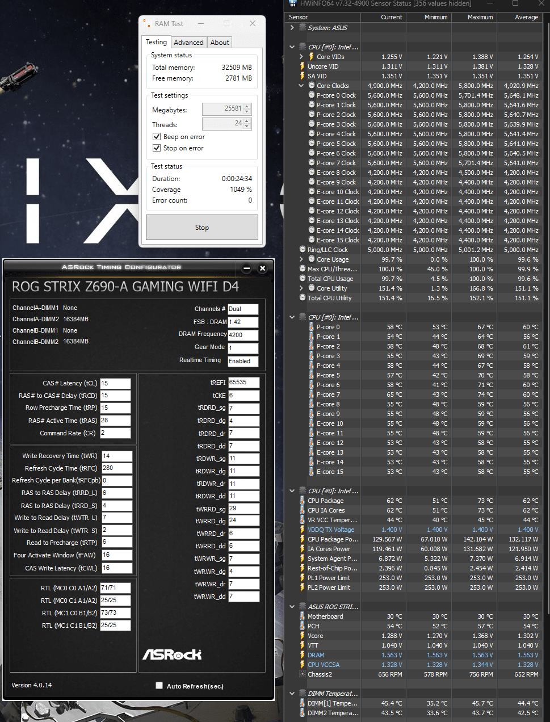Click the DRAM Frequency field
The image size is (550, 722).
tap(243, 335)
